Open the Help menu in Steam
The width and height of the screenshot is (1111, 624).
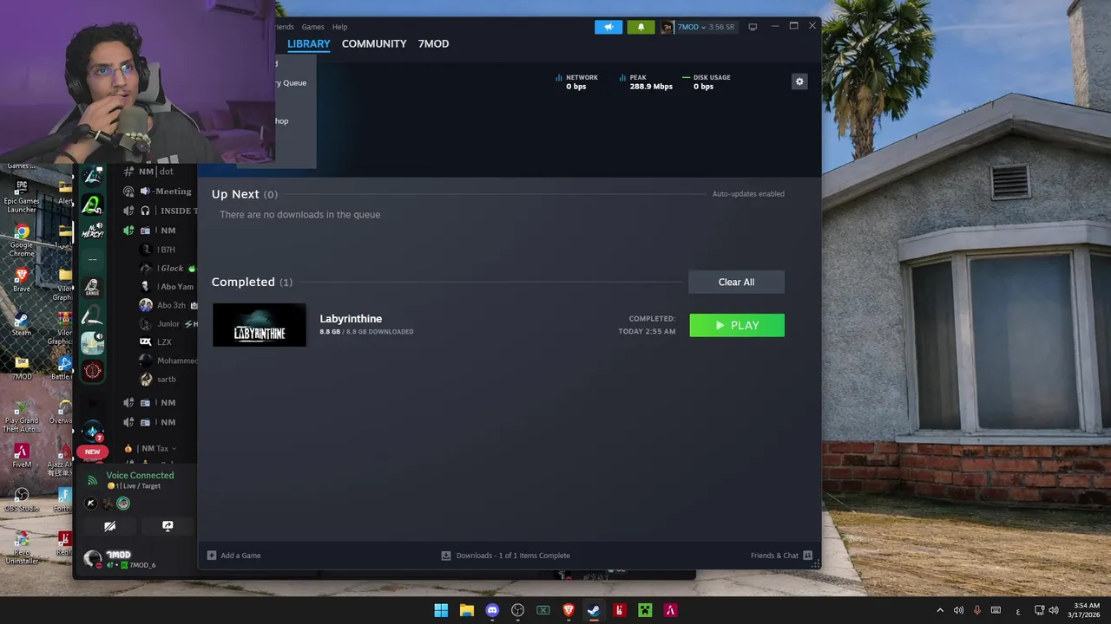[x=339, y=27]
